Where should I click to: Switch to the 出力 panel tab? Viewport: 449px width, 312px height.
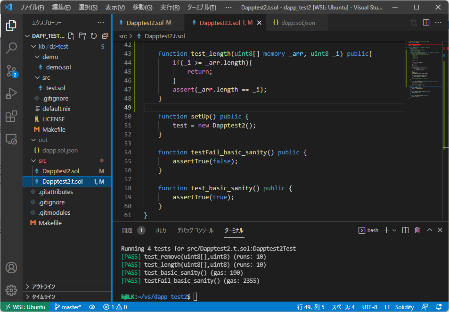(161, 230)
